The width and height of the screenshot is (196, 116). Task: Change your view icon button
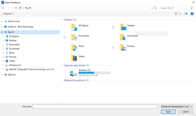click(176, 14)
